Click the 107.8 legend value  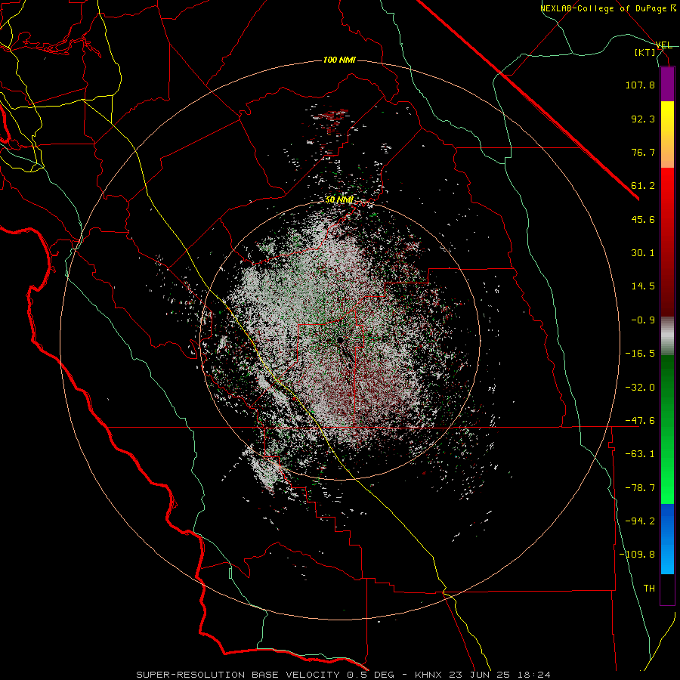click(x=640, y=85)
